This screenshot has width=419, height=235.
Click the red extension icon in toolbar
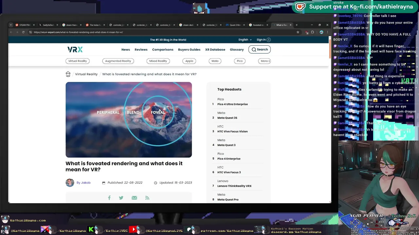coord(306,32)
